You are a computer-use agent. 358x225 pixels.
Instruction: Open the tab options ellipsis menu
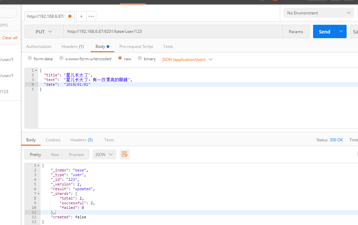(x=91, y=16)
